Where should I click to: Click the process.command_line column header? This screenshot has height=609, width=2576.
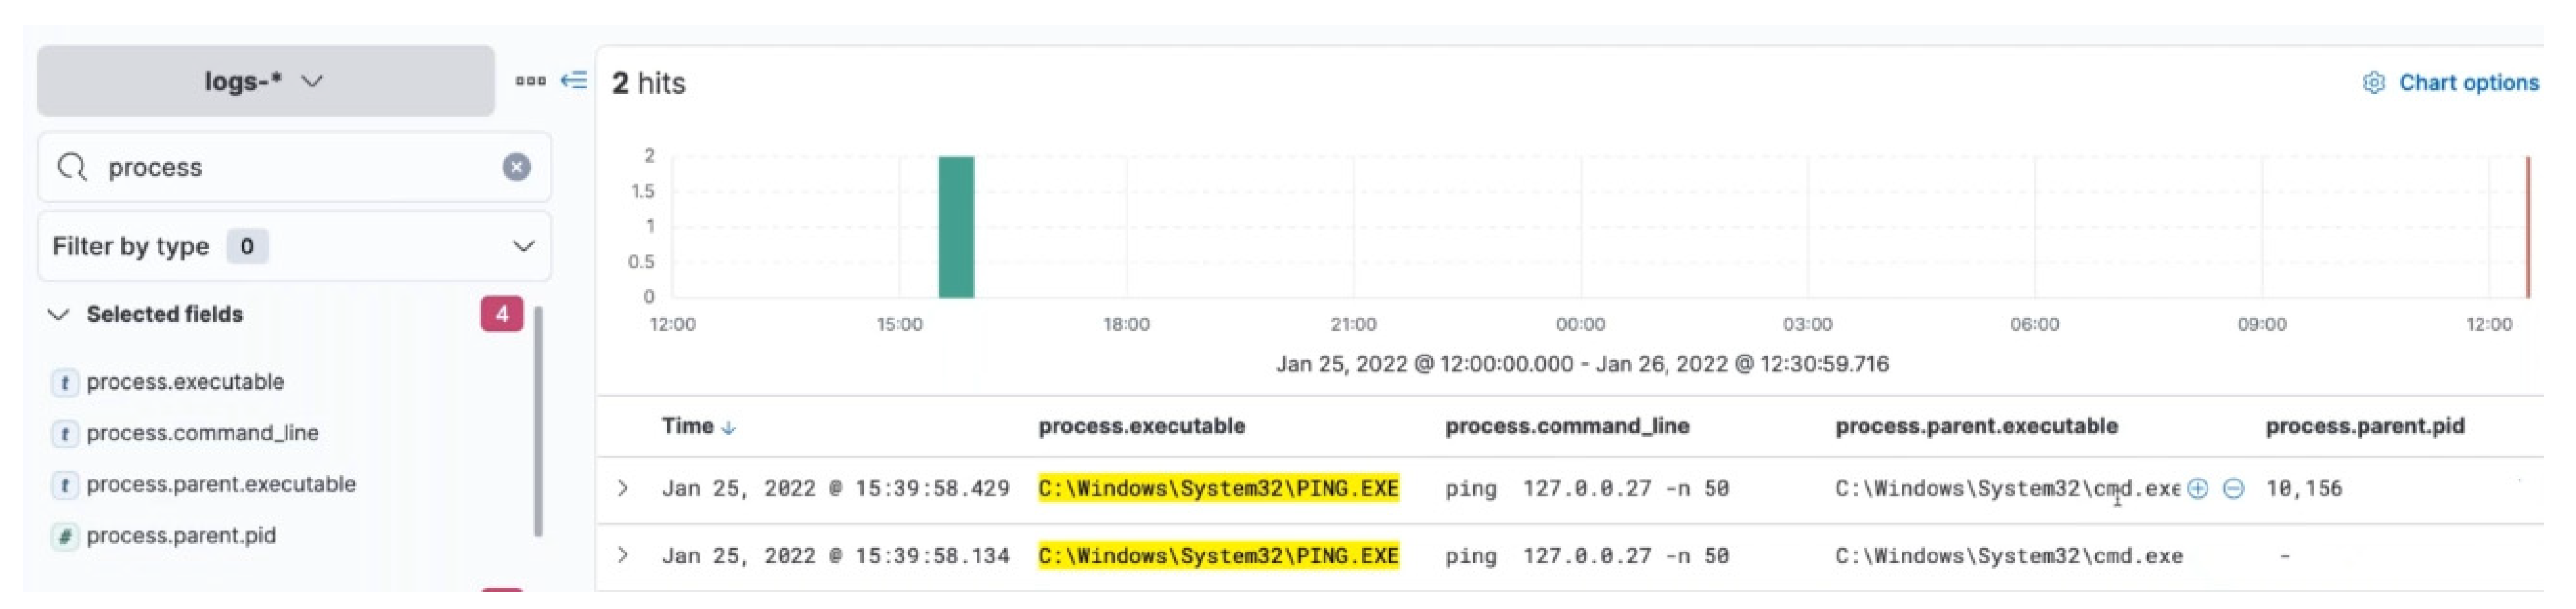tap(1567, 426)
